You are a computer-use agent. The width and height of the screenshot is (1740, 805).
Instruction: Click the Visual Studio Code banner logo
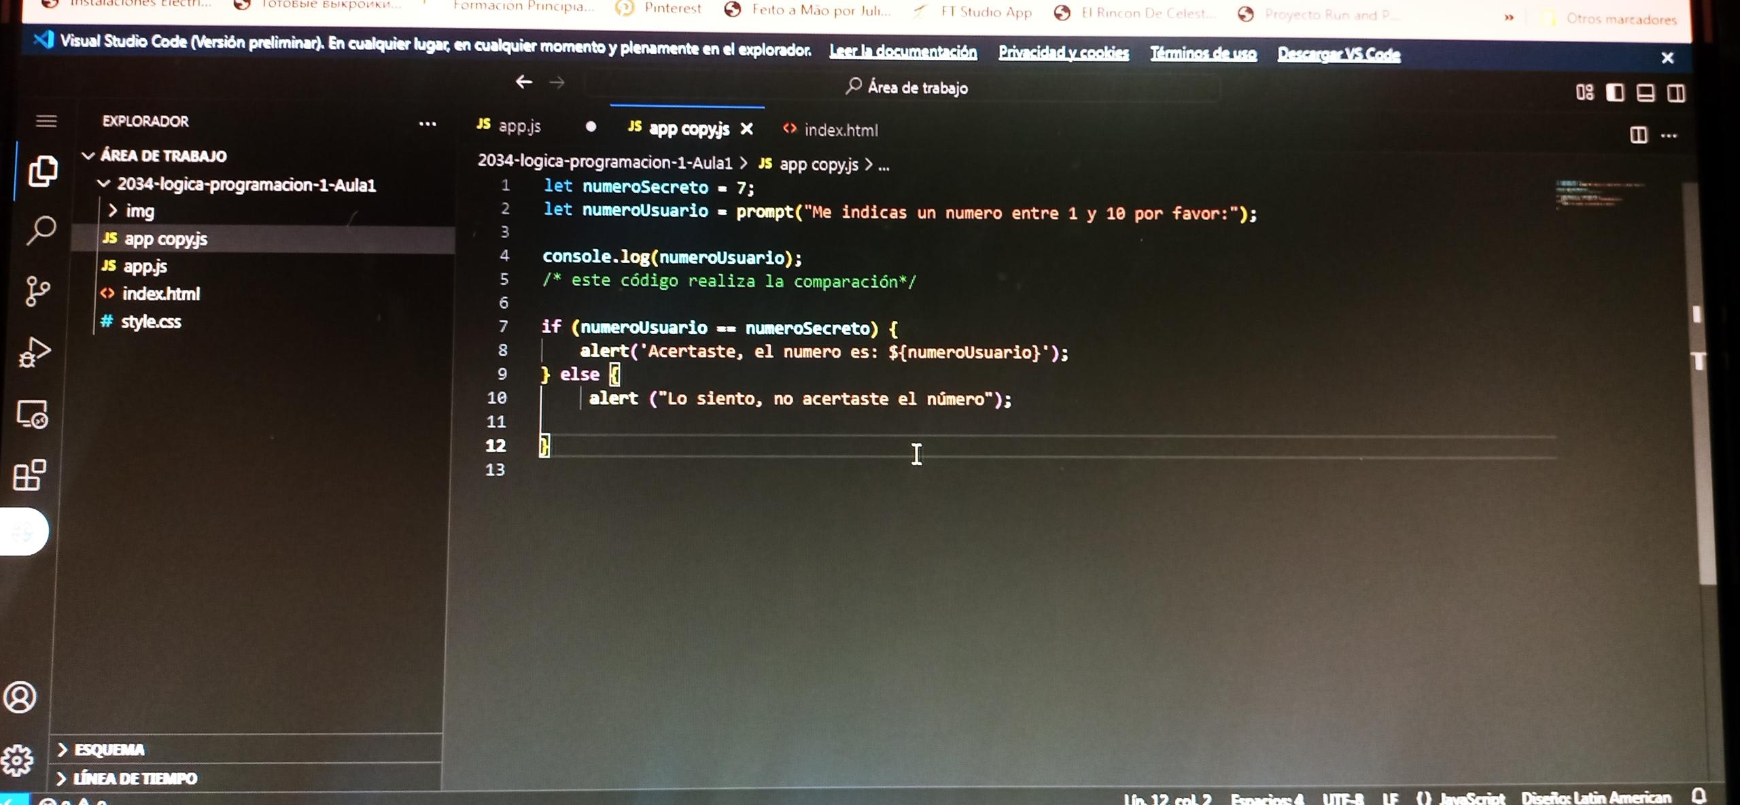tap(43, 39)
